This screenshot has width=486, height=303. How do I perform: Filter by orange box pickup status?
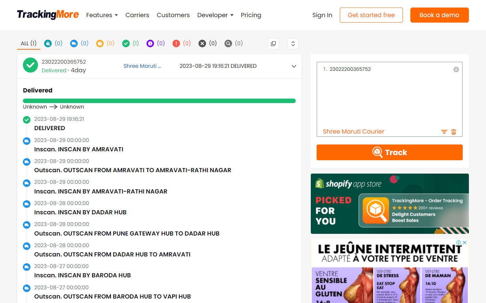pyautogui.click(x=105, y=43)
